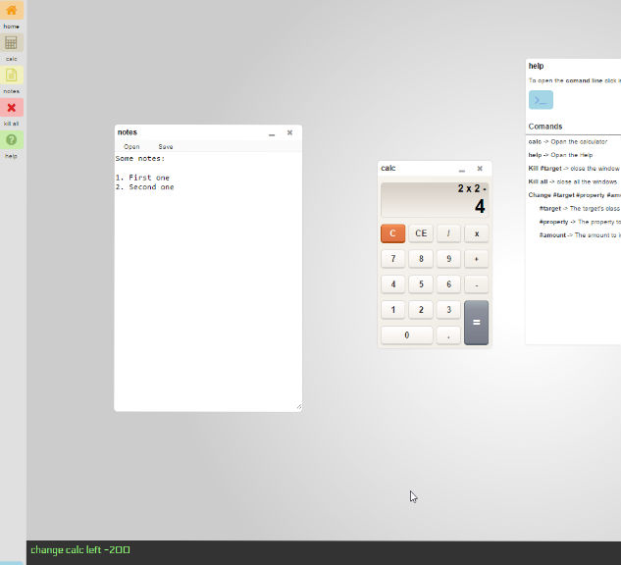
Task: Close the calc window
Action: tap(480, 169)
